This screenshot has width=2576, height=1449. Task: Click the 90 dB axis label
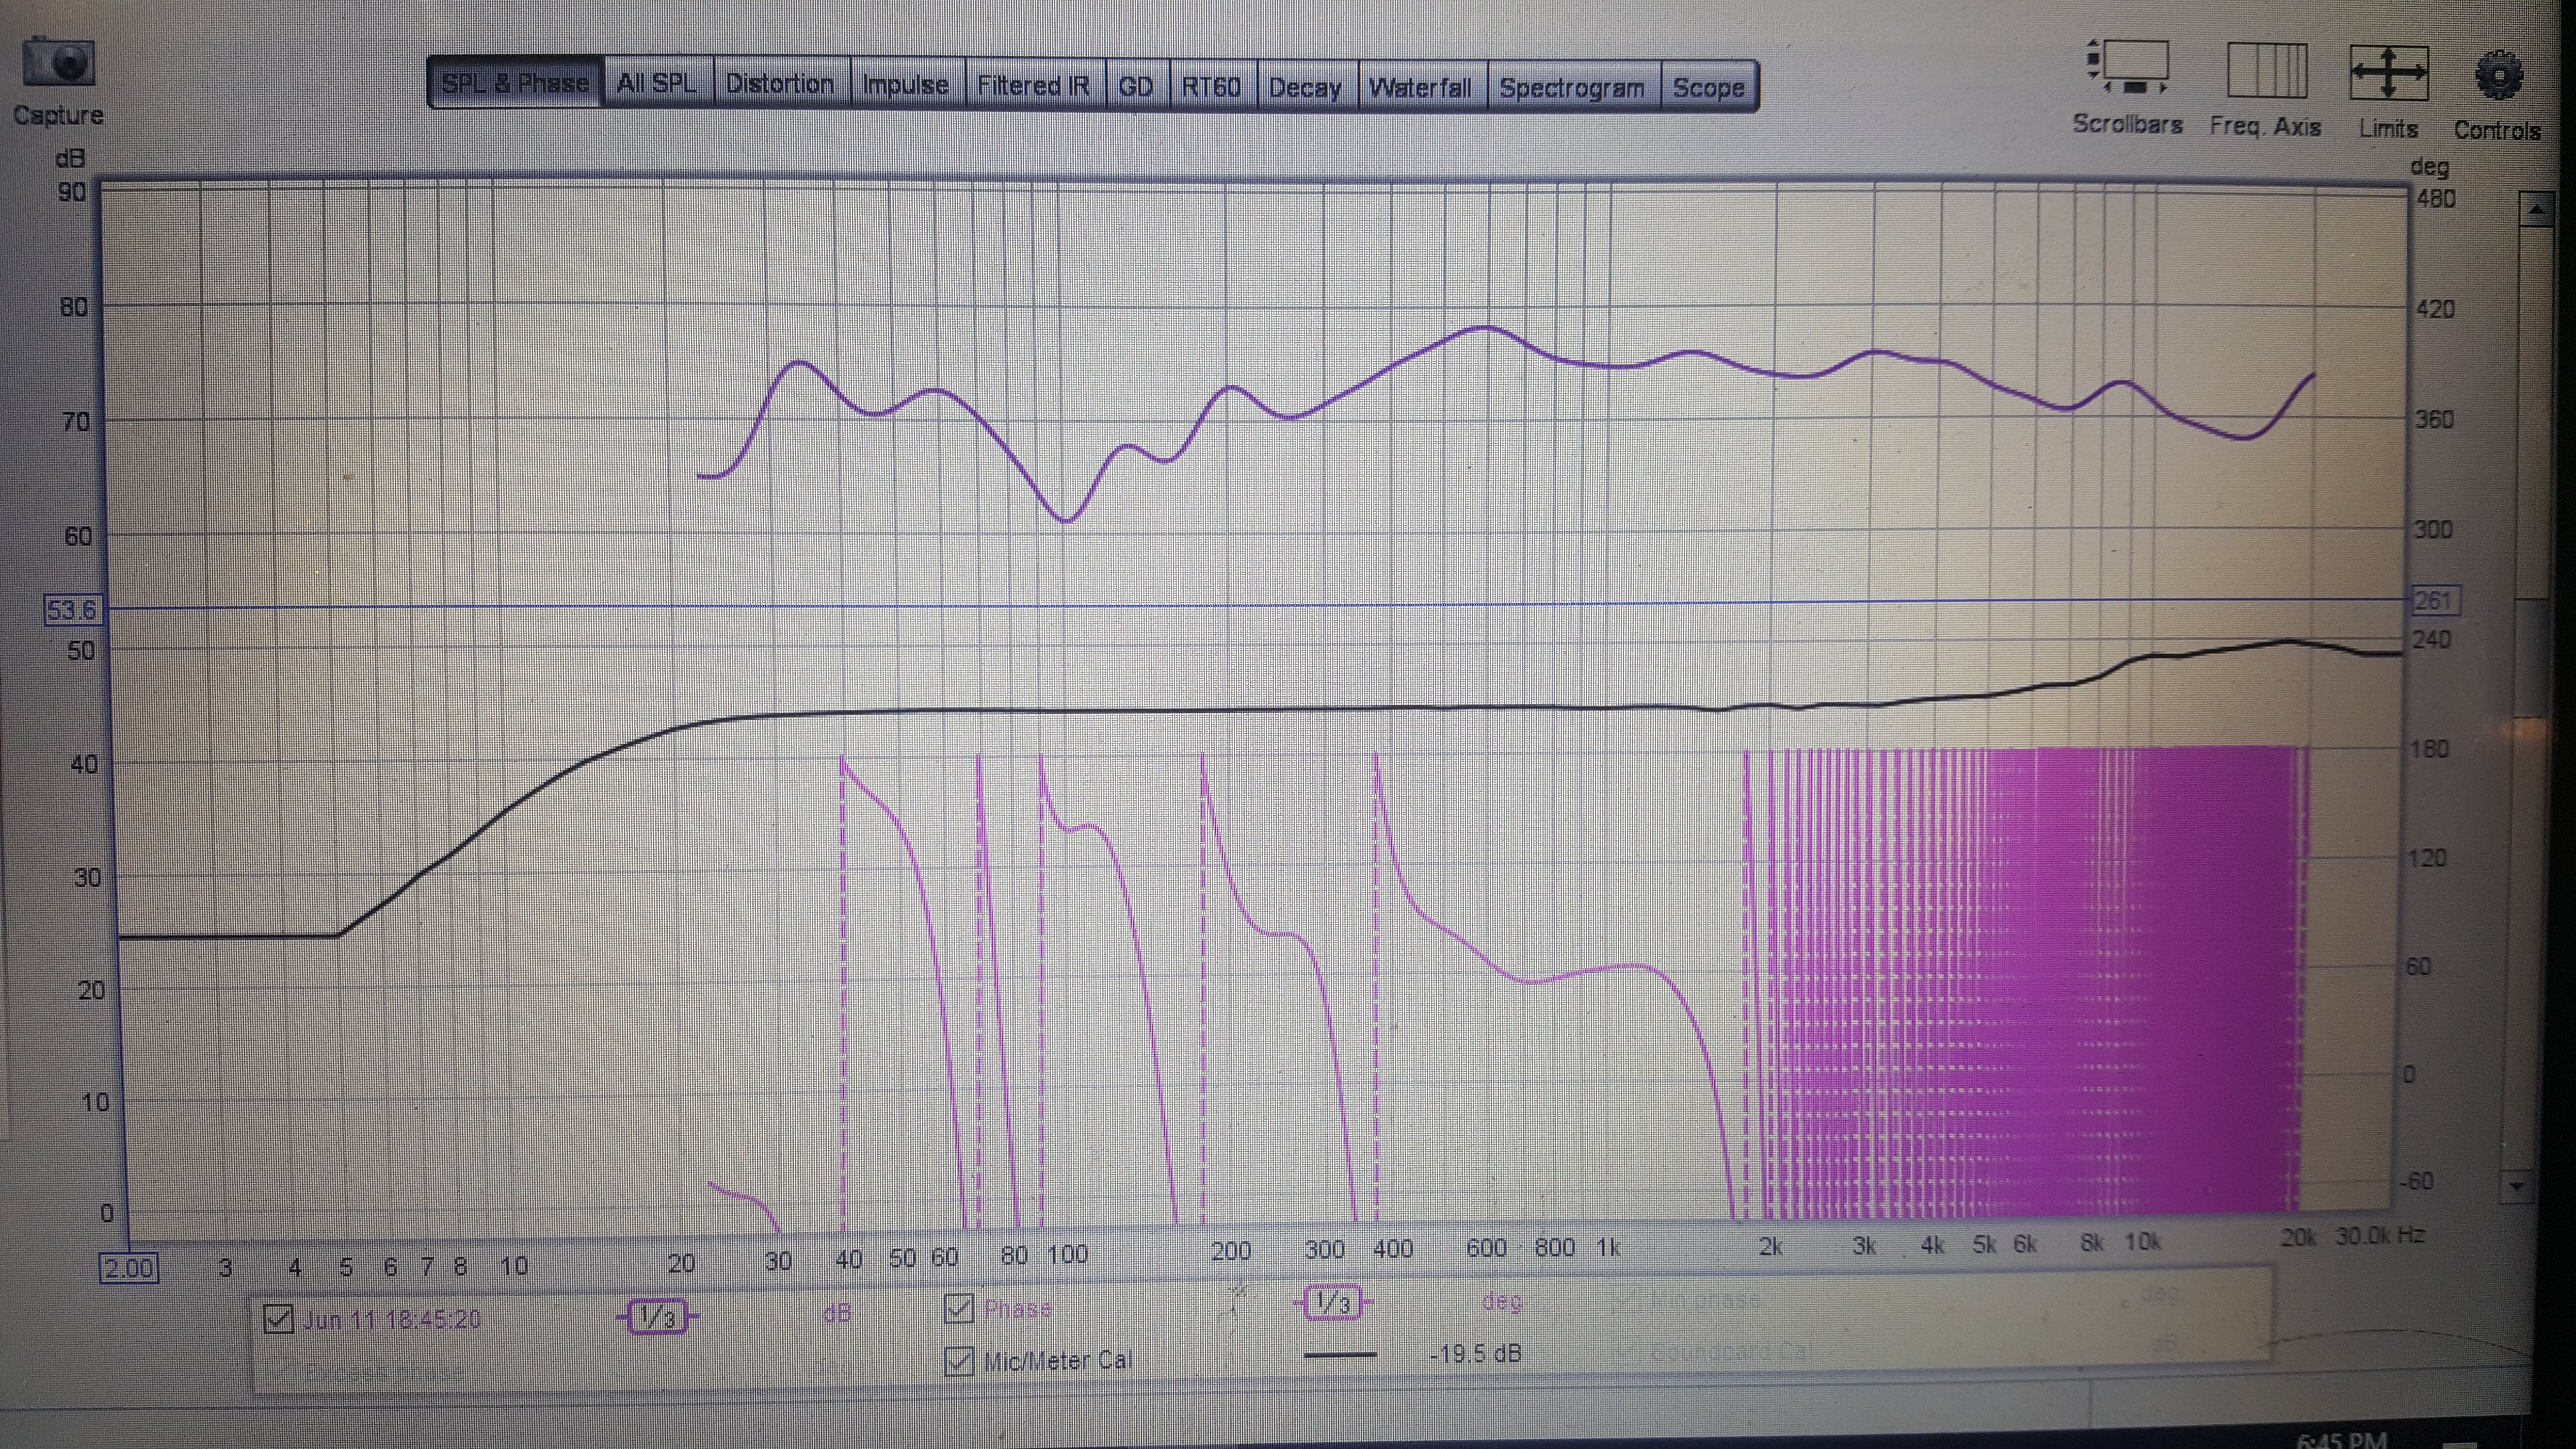coord(72,192)
